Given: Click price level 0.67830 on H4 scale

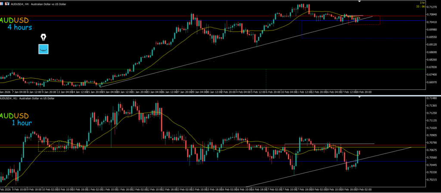Looking at the screenshot, I should click(x=431, y=67).
